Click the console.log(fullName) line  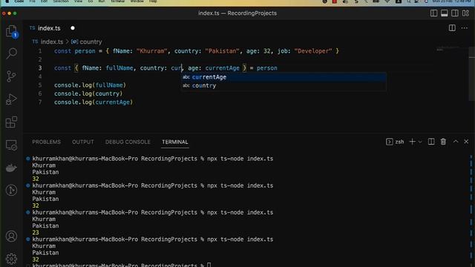pyautogui.click(x=90, y=85)
